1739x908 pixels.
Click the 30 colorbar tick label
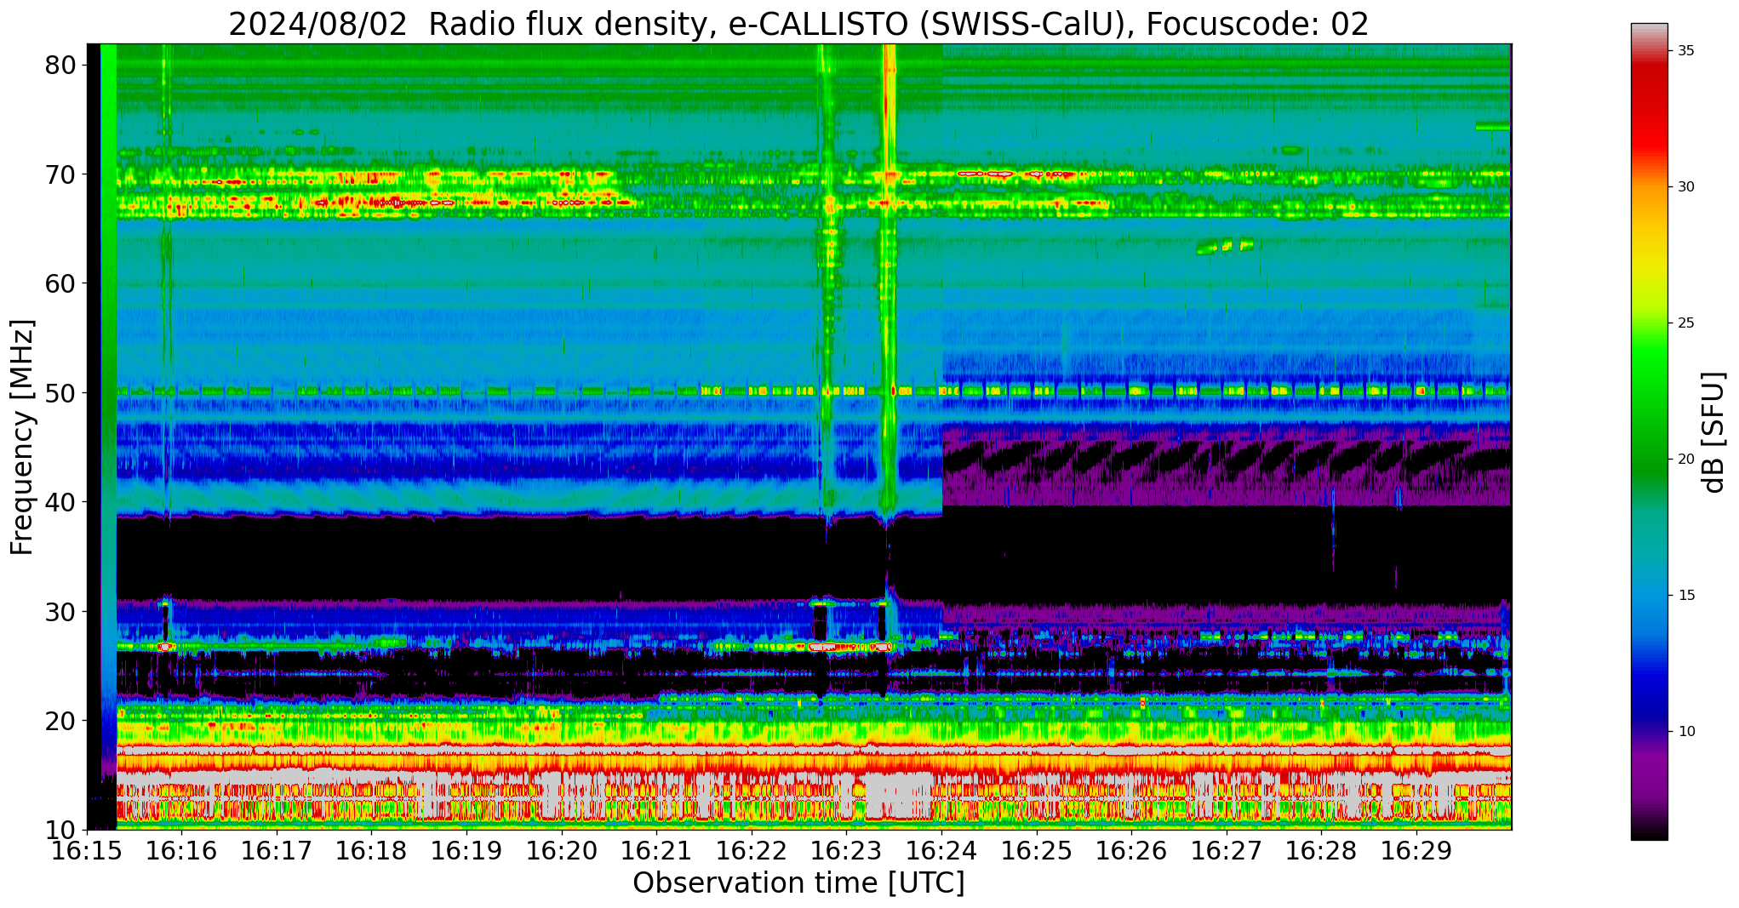pyautogui.click(x=1686, y=187)
